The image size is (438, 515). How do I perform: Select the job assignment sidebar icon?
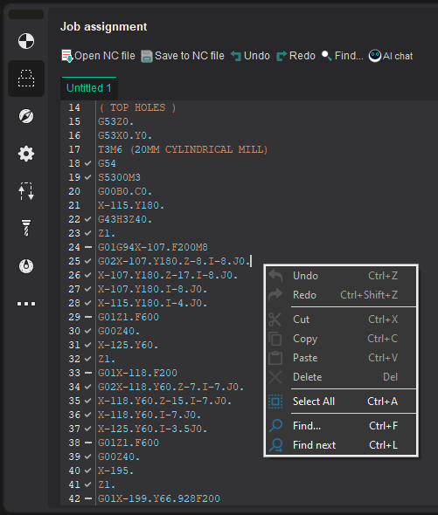click(26, 79)
